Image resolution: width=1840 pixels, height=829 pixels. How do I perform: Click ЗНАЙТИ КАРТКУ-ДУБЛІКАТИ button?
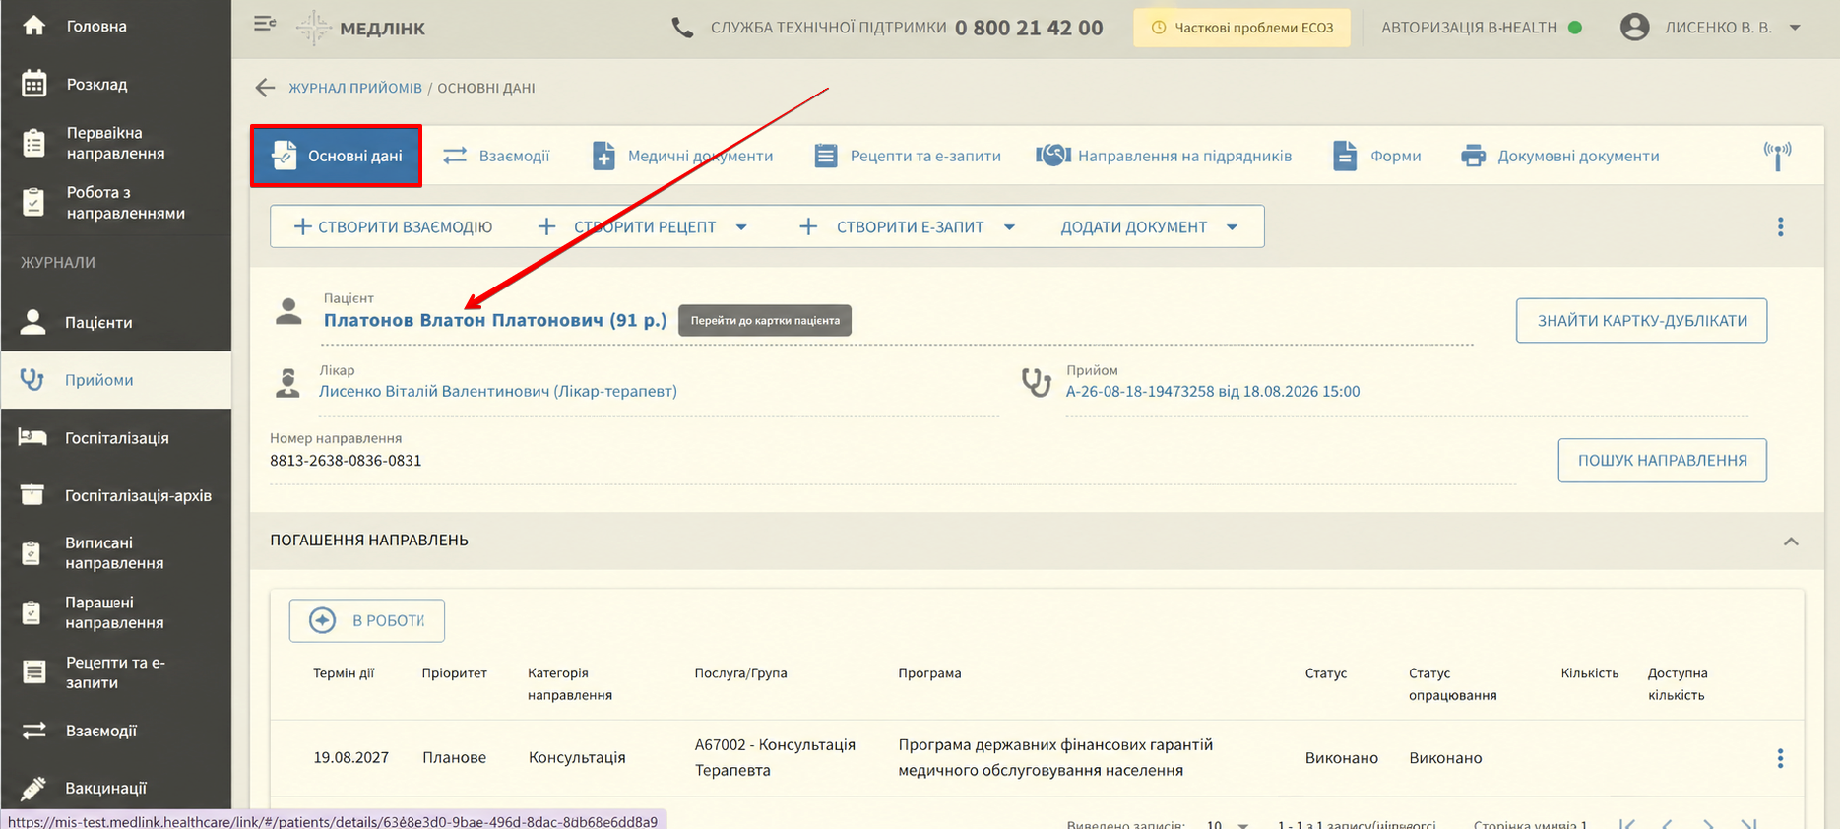(1641, 321)
